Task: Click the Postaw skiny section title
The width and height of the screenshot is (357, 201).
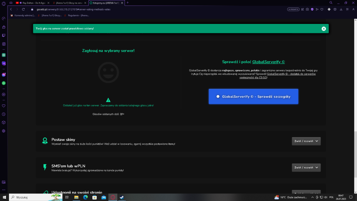Action: point(63,140)
